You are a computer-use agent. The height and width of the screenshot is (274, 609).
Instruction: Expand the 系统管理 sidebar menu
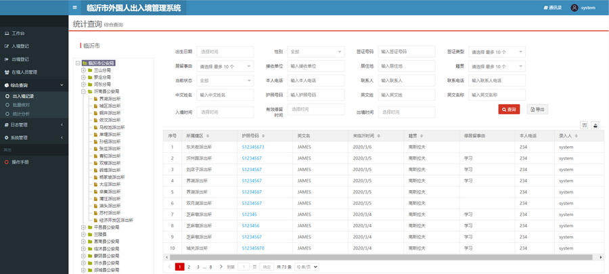[x=35, y=138]
